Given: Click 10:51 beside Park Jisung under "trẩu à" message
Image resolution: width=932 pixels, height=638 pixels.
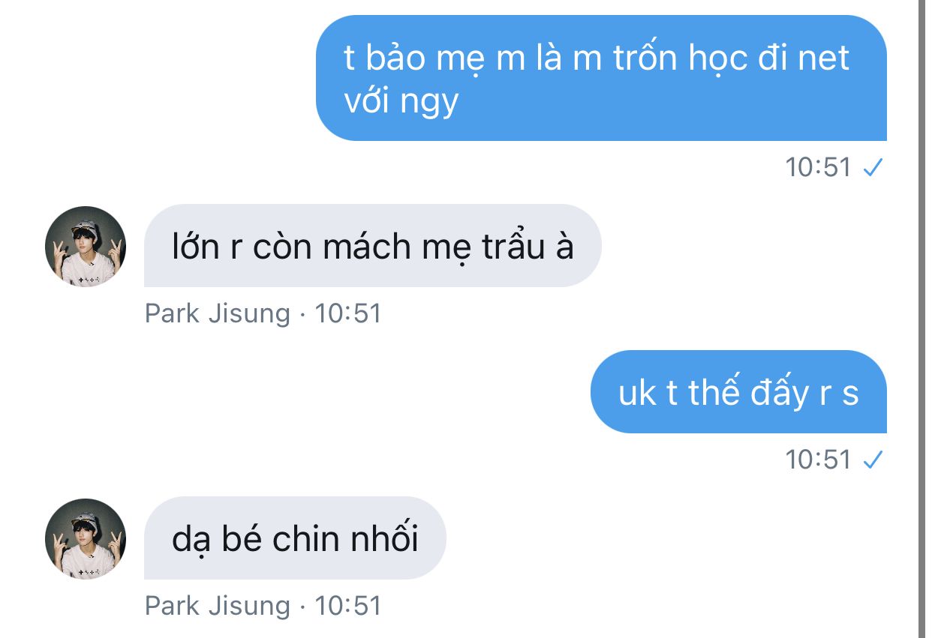Looking at the screenshot, I should tap(348, 313).
